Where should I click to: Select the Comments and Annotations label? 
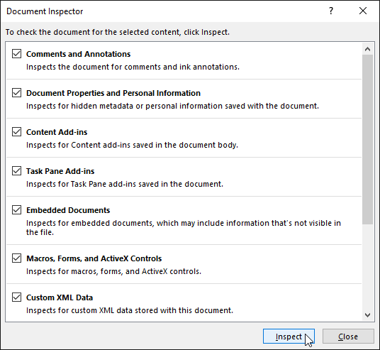point(78,54)
